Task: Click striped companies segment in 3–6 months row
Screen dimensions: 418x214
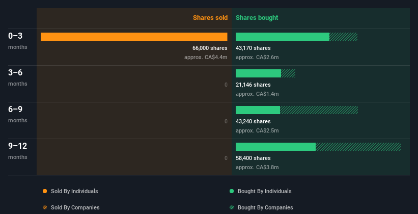Action: tap(288, 73)
